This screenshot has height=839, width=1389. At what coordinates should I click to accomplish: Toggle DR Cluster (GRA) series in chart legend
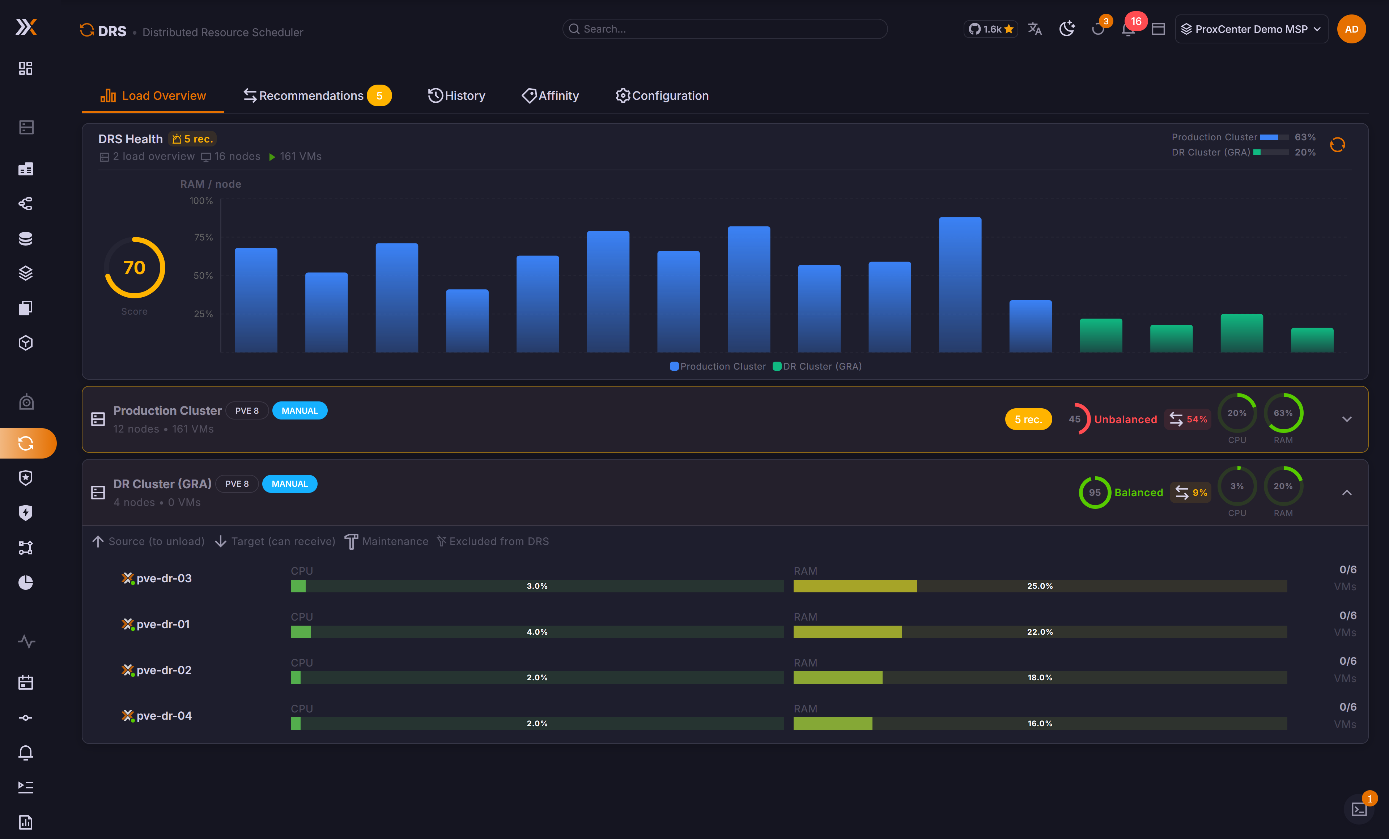[817, 366]
